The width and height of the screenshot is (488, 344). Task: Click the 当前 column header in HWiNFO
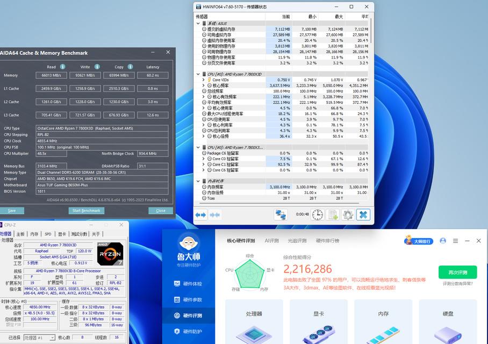pos(286,17)
